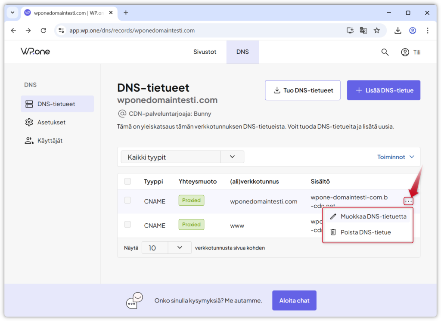
Task: Switch to the Sivustot tab
Action: 205,52
